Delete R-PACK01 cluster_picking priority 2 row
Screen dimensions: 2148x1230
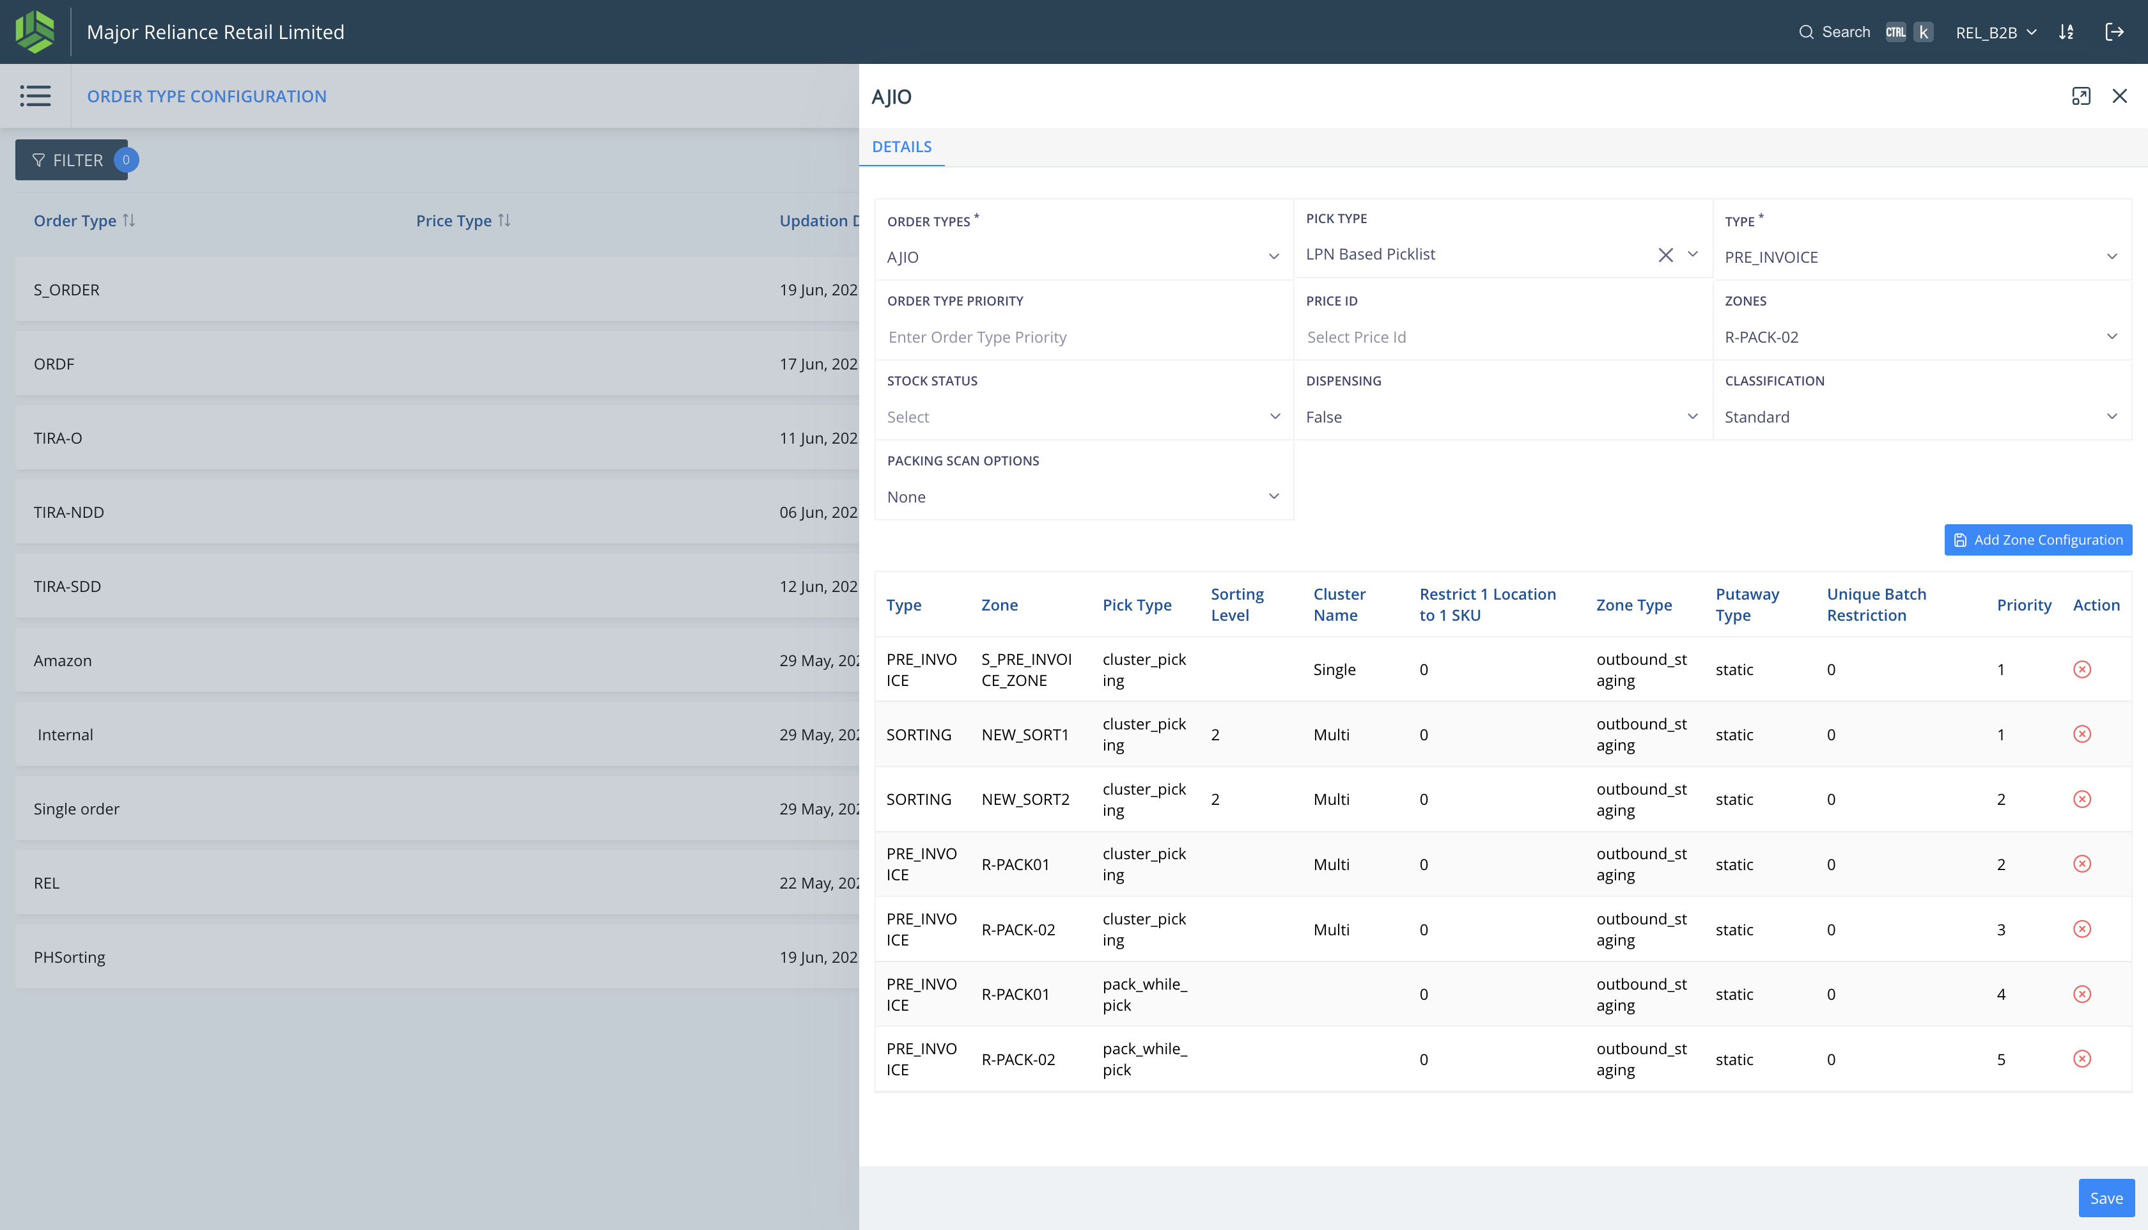[2082, 863]
